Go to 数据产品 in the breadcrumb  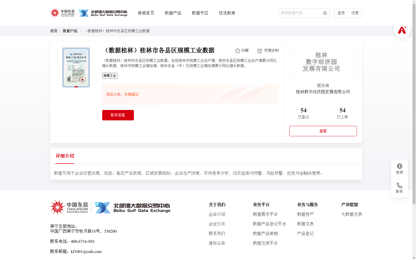70,31
